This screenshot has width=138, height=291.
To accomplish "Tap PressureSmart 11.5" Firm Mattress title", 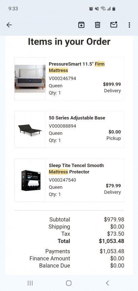I will coord(77,67).
